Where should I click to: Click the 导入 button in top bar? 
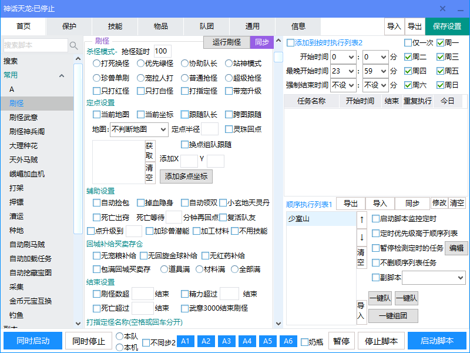click(x=394, y=26)
